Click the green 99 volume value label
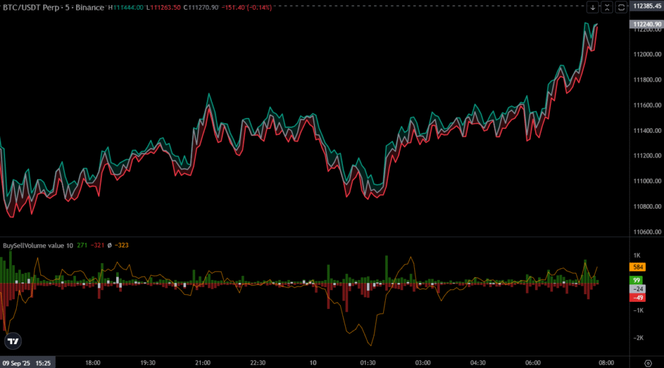Image resolution: width=664 pixels, height=368 pixels. [x=637, y=280]
